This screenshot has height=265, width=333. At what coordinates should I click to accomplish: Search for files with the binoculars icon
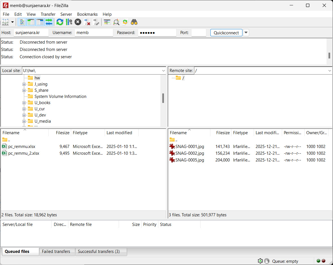click(x=134, y=22)
